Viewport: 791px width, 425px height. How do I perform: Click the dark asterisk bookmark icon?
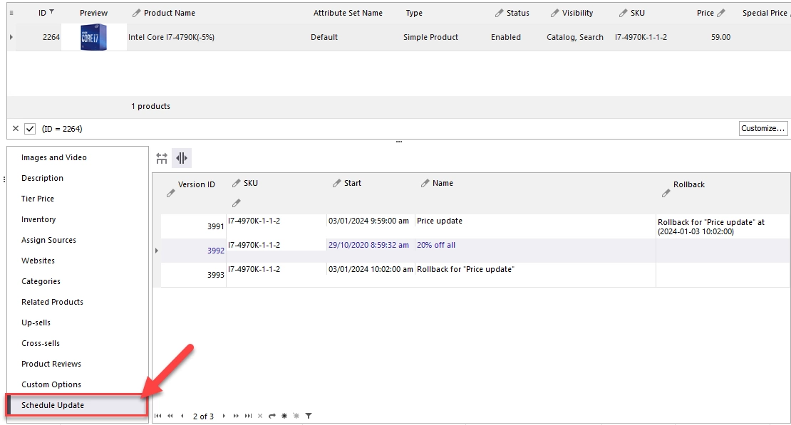[x=284, y=416]
